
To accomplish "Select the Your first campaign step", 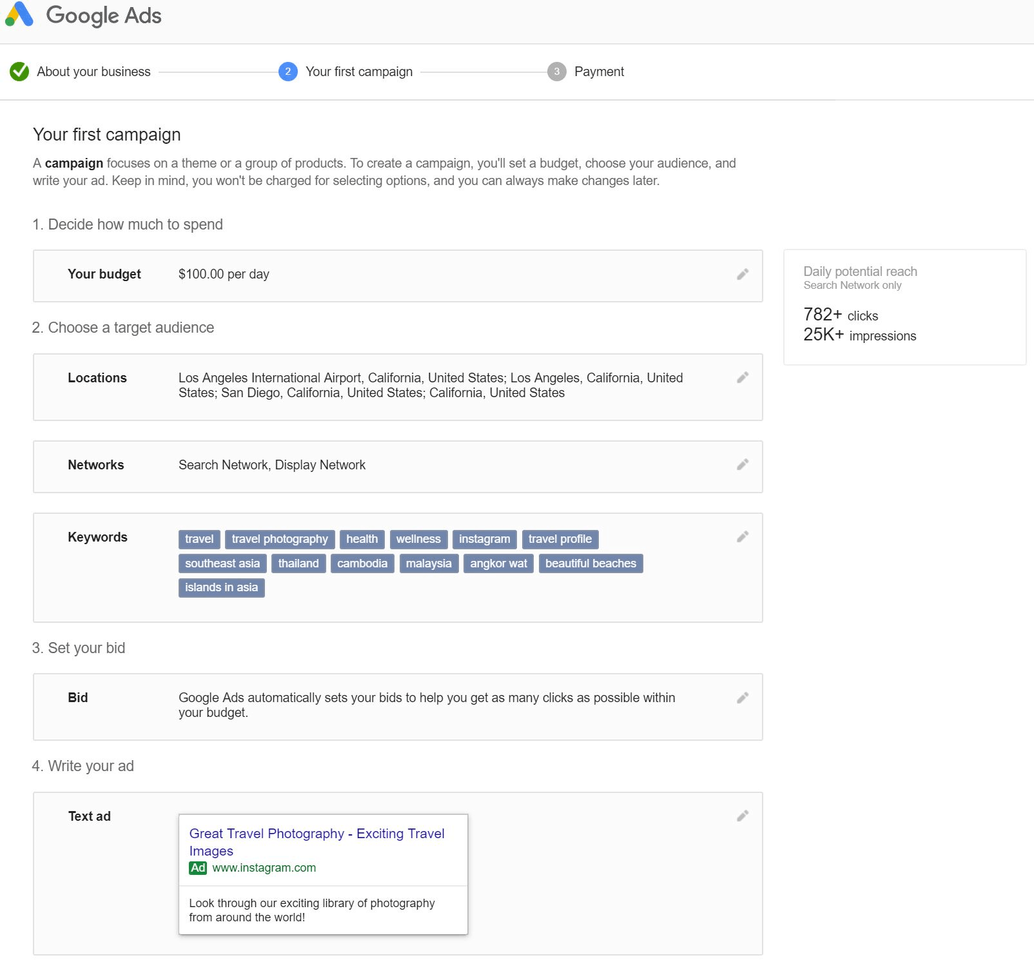I will (359, 72).
